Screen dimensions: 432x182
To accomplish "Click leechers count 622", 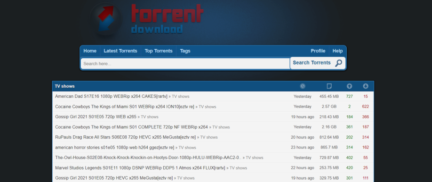I will [x=366, y=107].
